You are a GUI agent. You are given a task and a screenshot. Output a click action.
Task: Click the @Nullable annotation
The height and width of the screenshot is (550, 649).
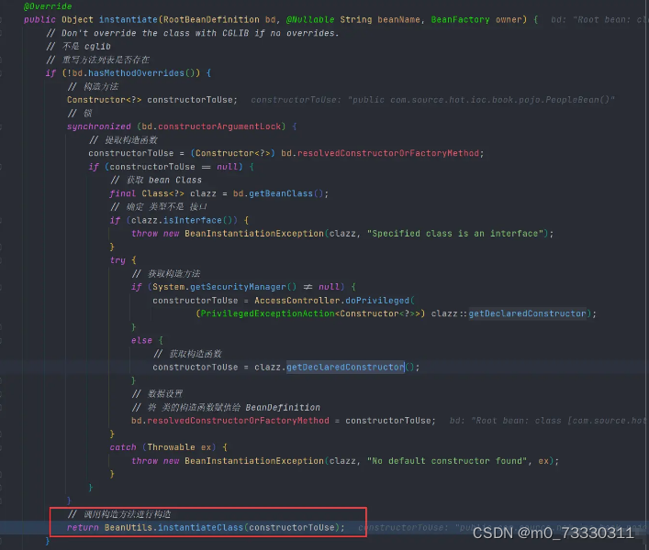click(x=310, y=19)
